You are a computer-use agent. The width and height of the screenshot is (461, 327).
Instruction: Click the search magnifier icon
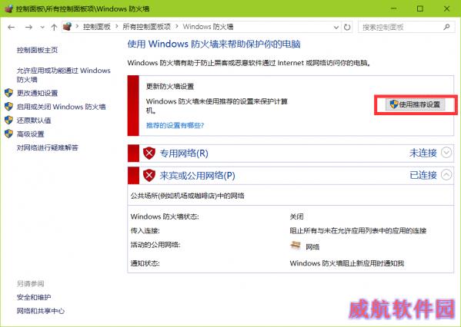point(446,27)
